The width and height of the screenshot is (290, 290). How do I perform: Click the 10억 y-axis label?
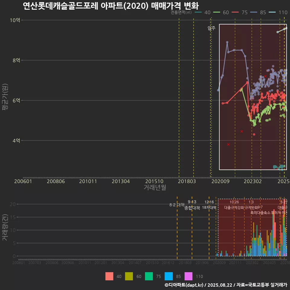coord(15,20)
